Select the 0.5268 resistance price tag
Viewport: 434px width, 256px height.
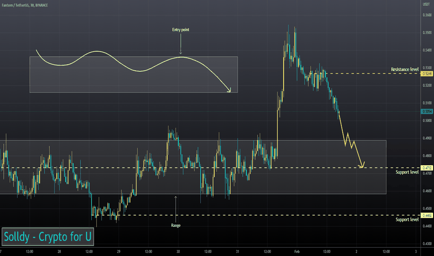coord(427,74)
